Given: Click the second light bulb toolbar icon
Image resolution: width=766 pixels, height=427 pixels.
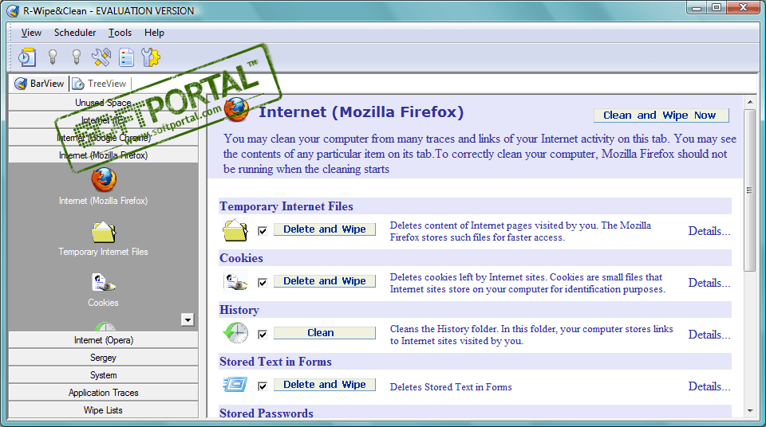Looking at the screenshot, I should click(x=77, y=57).
